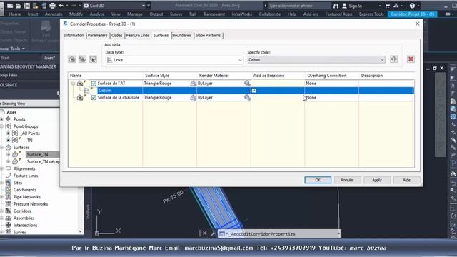Select Alignments in the Toolspace tree

click(24, 168)
